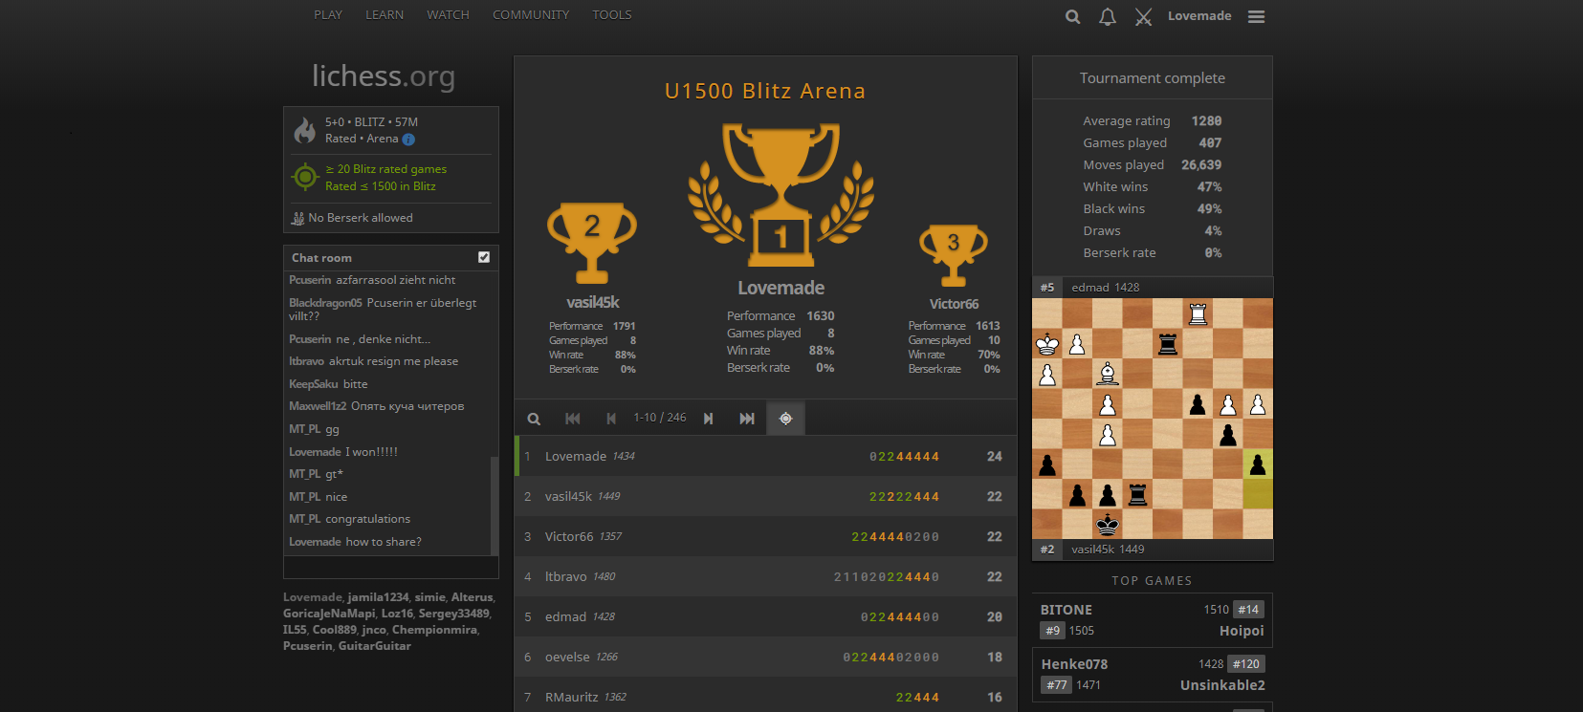Click the No Berserk allowed icon
The height and width of the screenshot is (712, 1583).
pos(297,218)
